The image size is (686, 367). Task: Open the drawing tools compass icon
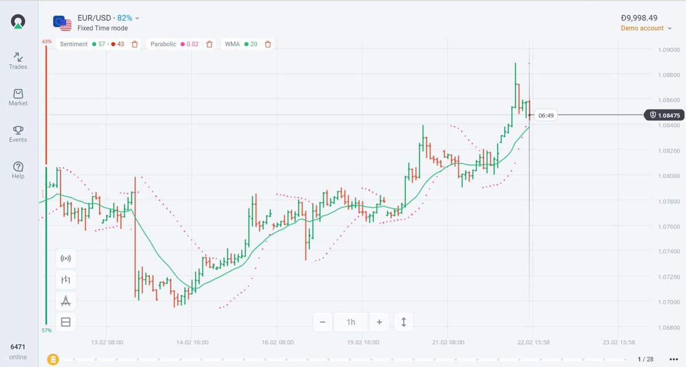click(x=66, y=301)
